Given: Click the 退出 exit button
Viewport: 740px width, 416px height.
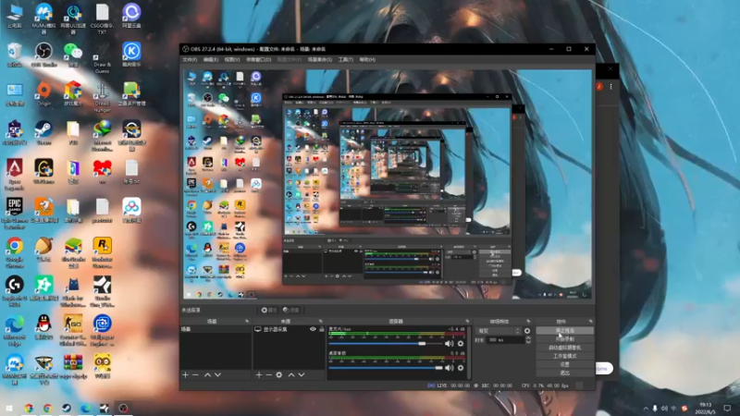Looking at the screenshot, I should click(564, 373).
